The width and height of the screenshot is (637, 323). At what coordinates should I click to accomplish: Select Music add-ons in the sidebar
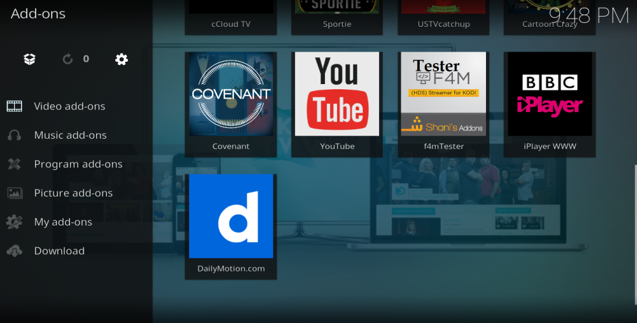pyautogui.click(x=70, y=135)
